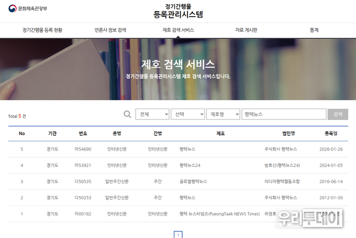Open row 5 평택뉴스 entry
Viewport: 356px width, 238px height.
pyautogui.click(x=187, y=149)
